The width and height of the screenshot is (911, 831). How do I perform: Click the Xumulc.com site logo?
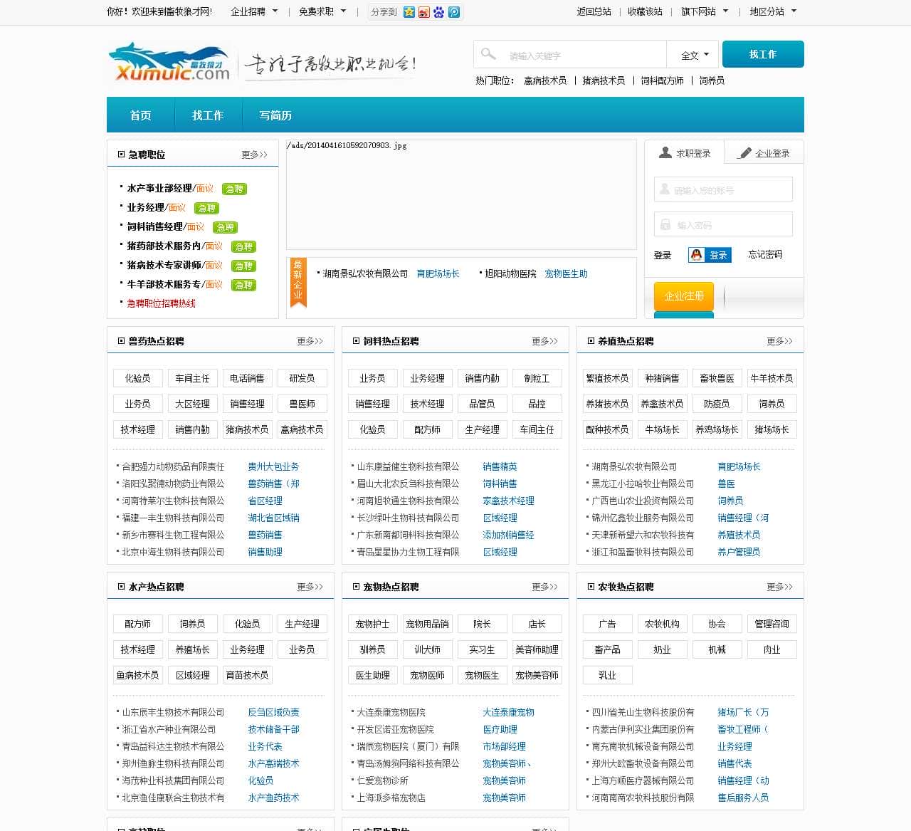click(169, 63)
